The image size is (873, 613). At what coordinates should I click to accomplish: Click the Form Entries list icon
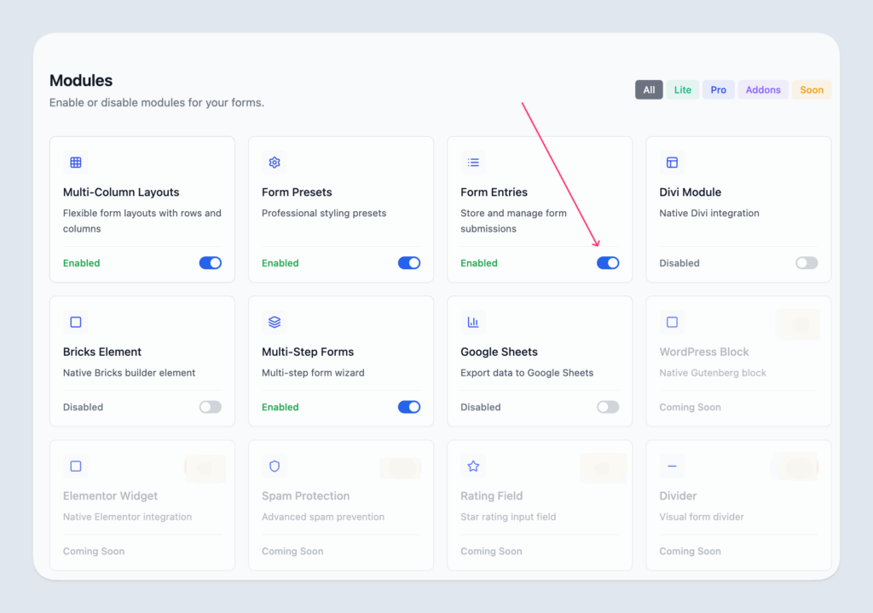473,163
